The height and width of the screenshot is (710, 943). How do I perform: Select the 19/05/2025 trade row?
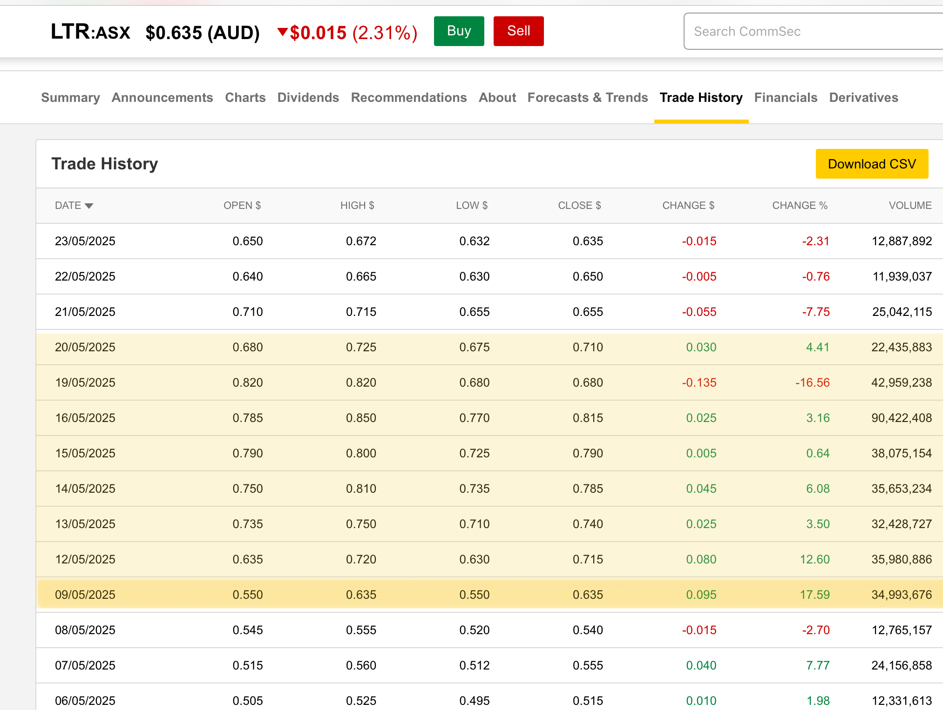[x=490, y=382]
